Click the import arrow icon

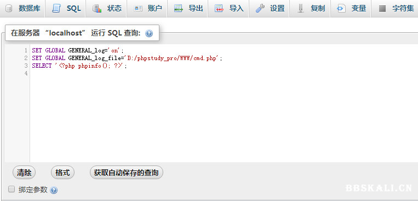coord(219,9)
